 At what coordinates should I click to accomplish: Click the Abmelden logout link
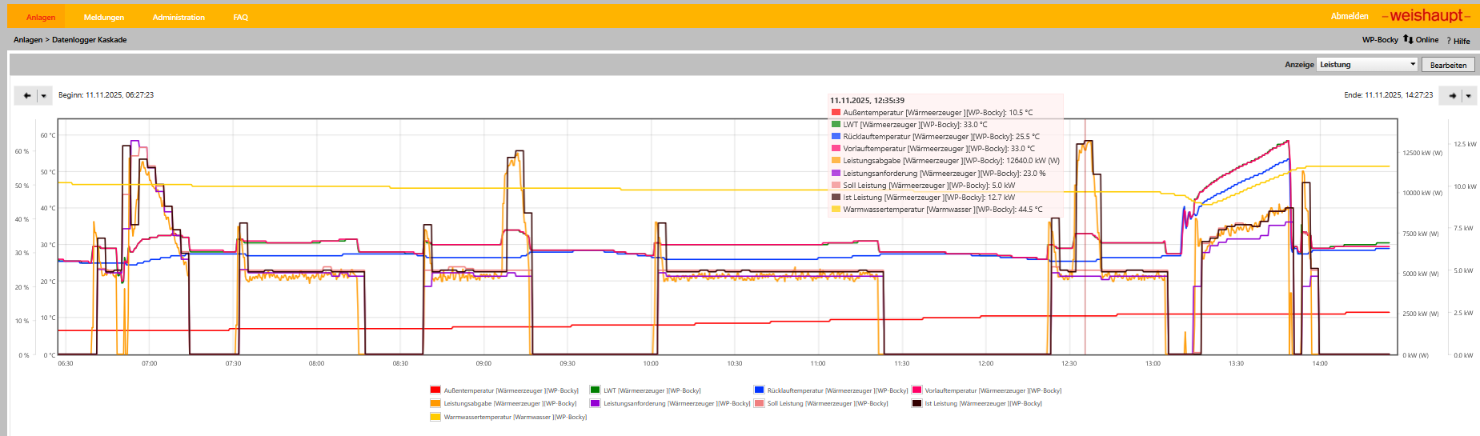point(1350,16)
